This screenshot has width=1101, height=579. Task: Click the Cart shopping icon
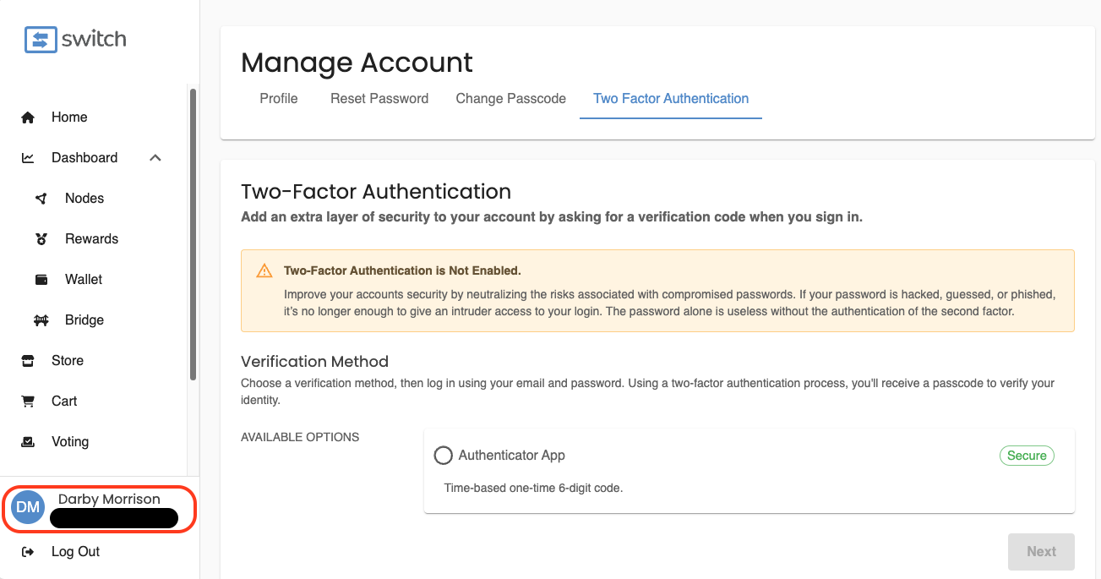(x=28, y=401)
